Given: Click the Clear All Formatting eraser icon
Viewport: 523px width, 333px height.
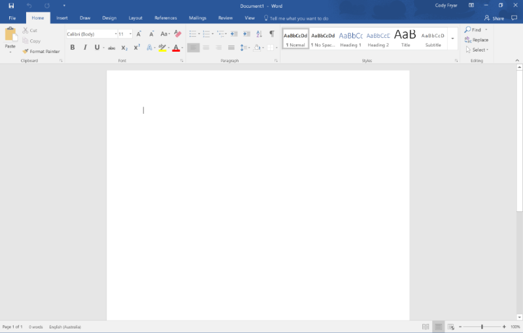Looking at the screenshot, I should pos(177,34).
